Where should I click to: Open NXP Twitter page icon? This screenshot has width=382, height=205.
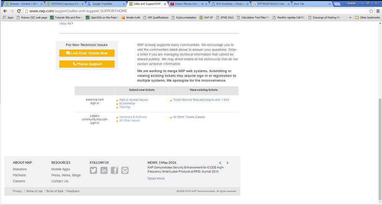(93, 170)
